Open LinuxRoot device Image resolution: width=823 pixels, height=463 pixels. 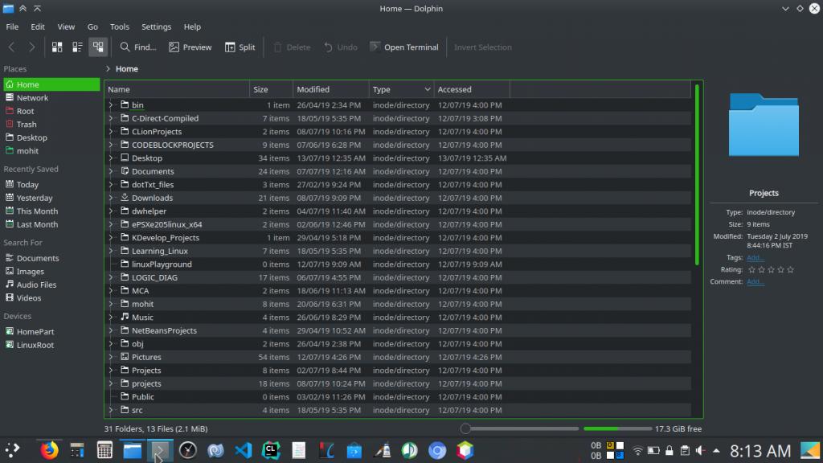[x=51, y=345]
